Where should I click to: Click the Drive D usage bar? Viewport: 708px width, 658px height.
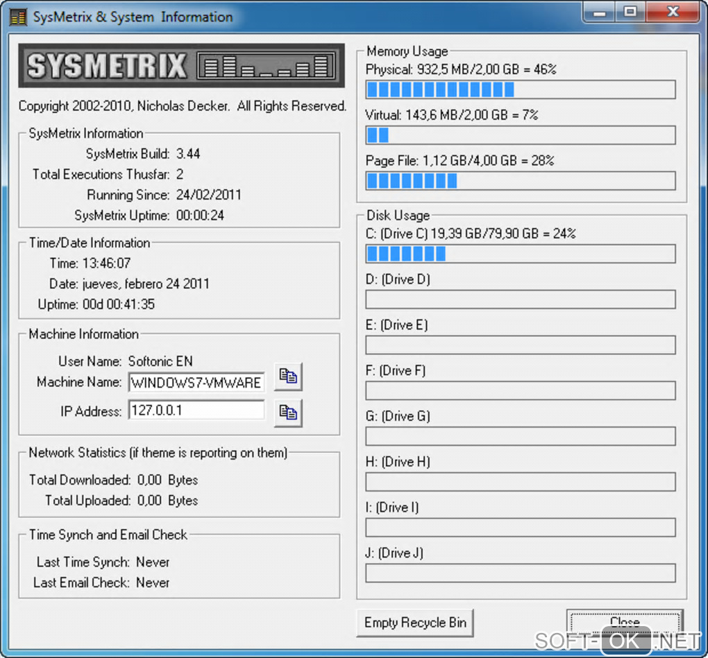521,300
